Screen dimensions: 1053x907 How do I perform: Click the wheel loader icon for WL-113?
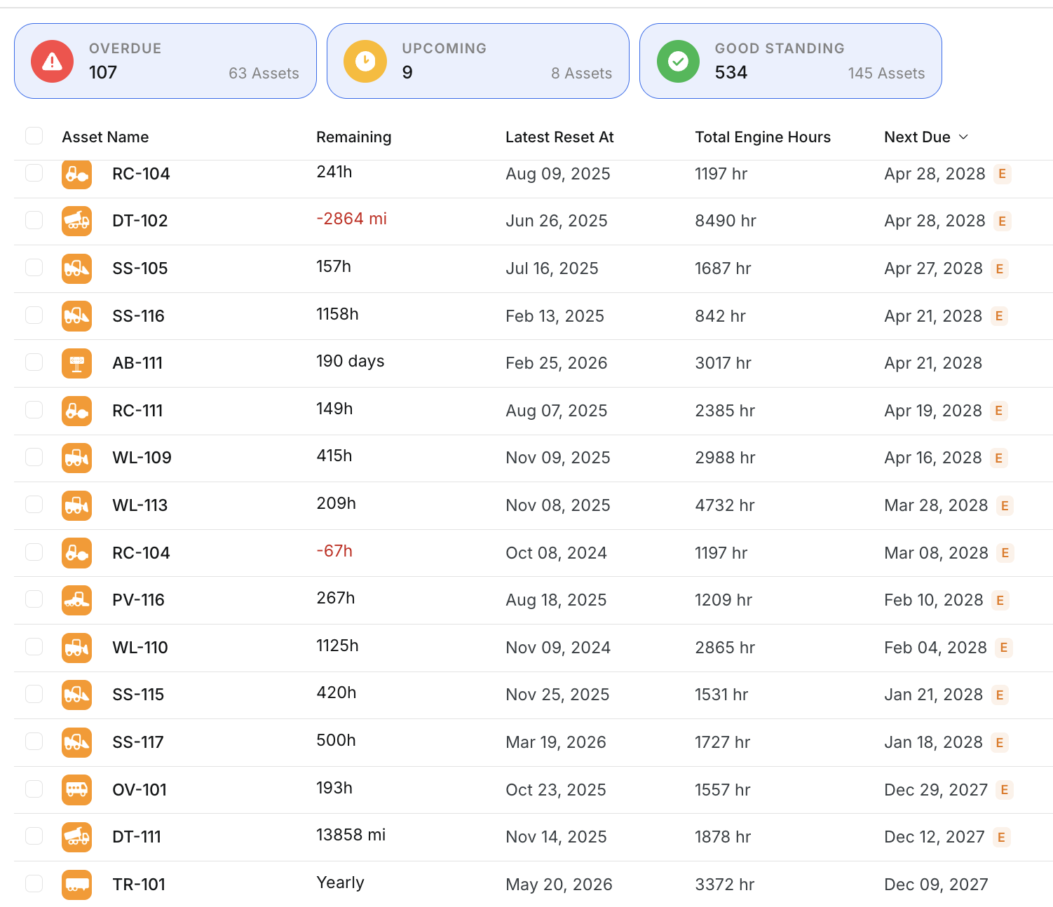click(77, 505)
